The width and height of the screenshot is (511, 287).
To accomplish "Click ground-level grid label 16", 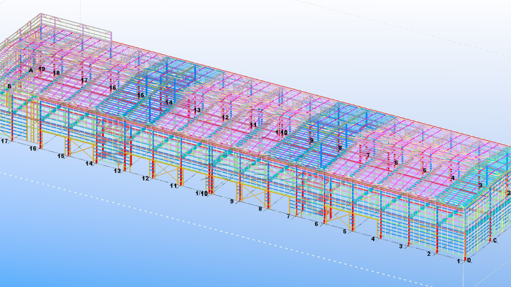I will click(33, 149).
